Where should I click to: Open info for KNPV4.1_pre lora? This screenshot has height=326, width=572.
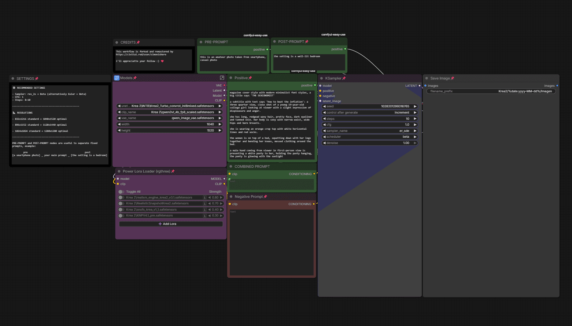[205, 215]
